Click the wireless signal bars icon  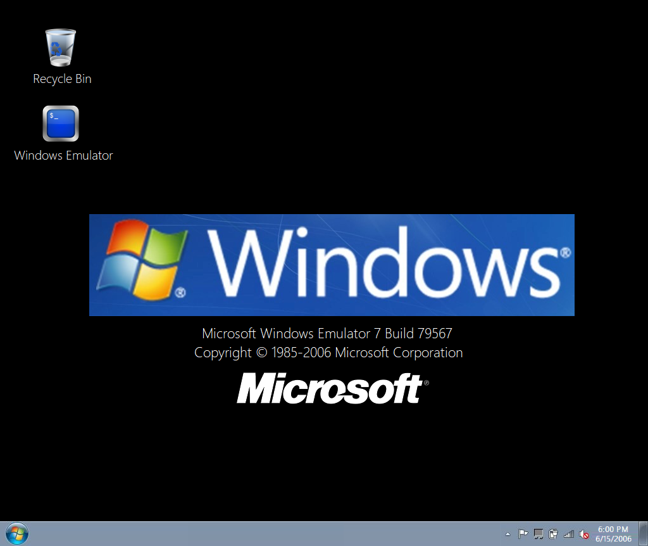569,534
